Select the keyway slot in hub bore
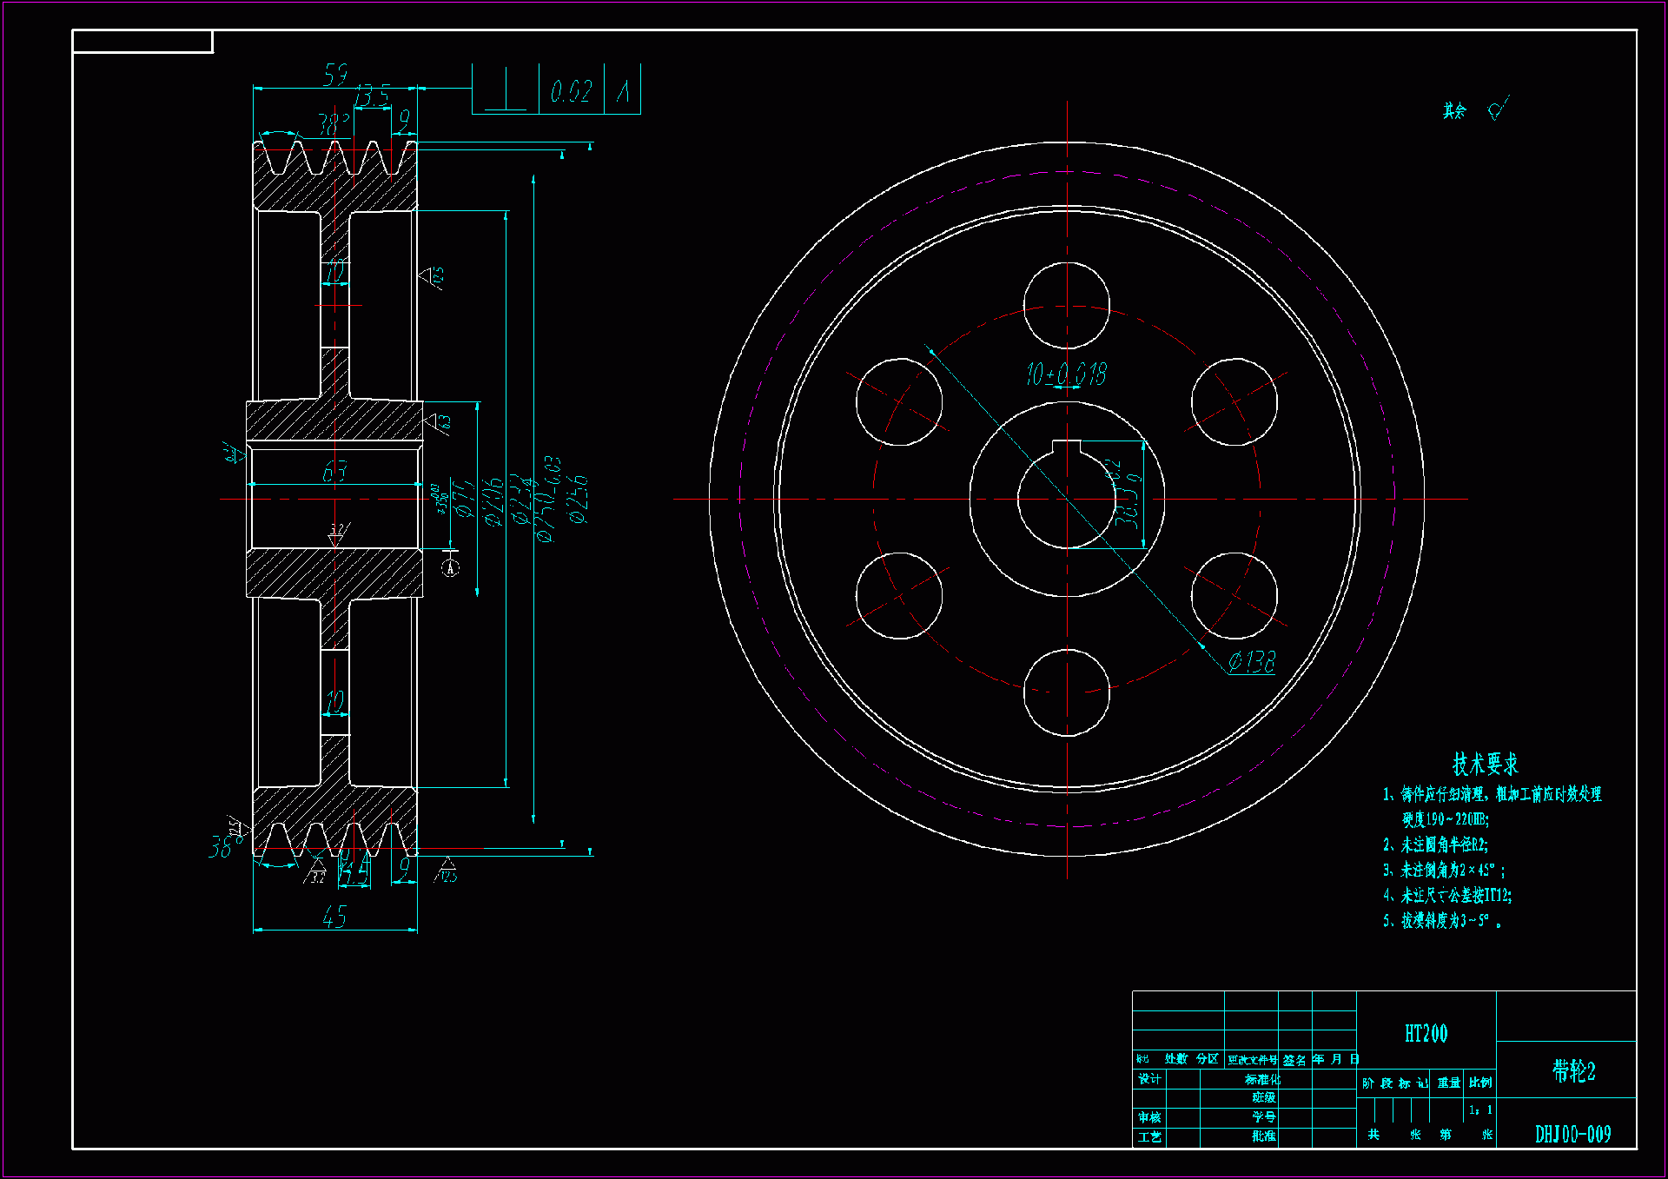 1066,447
